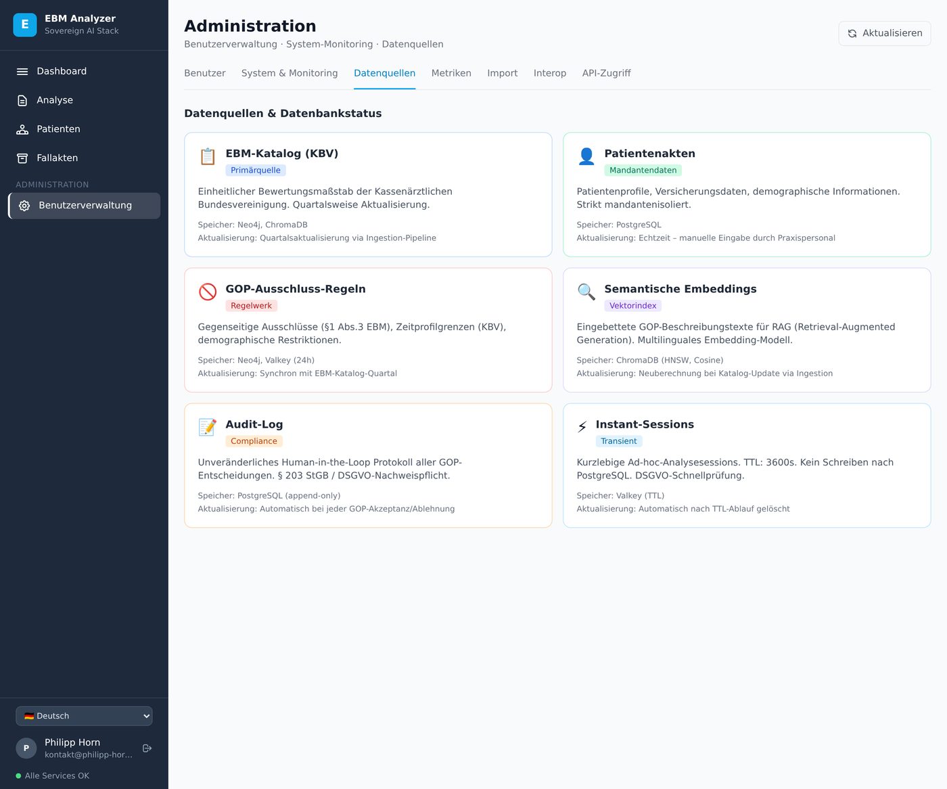Click the Transient badge

(x=619, y=441)
